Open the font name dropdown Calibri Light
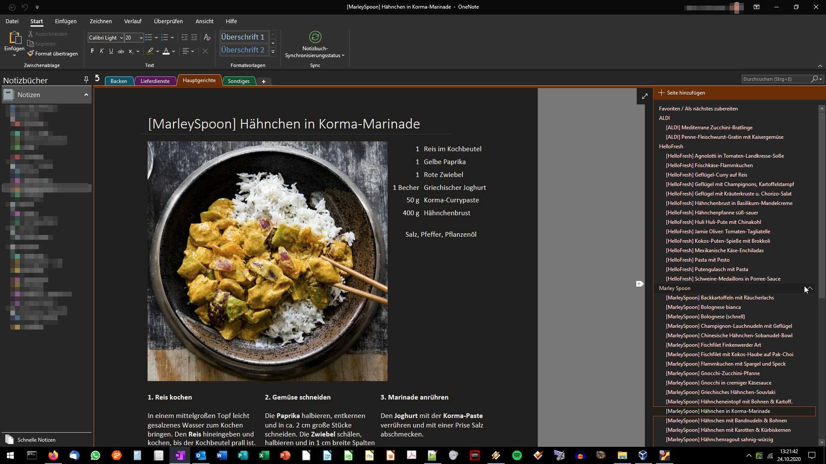826x464 pixels. [x=121, y=38]
